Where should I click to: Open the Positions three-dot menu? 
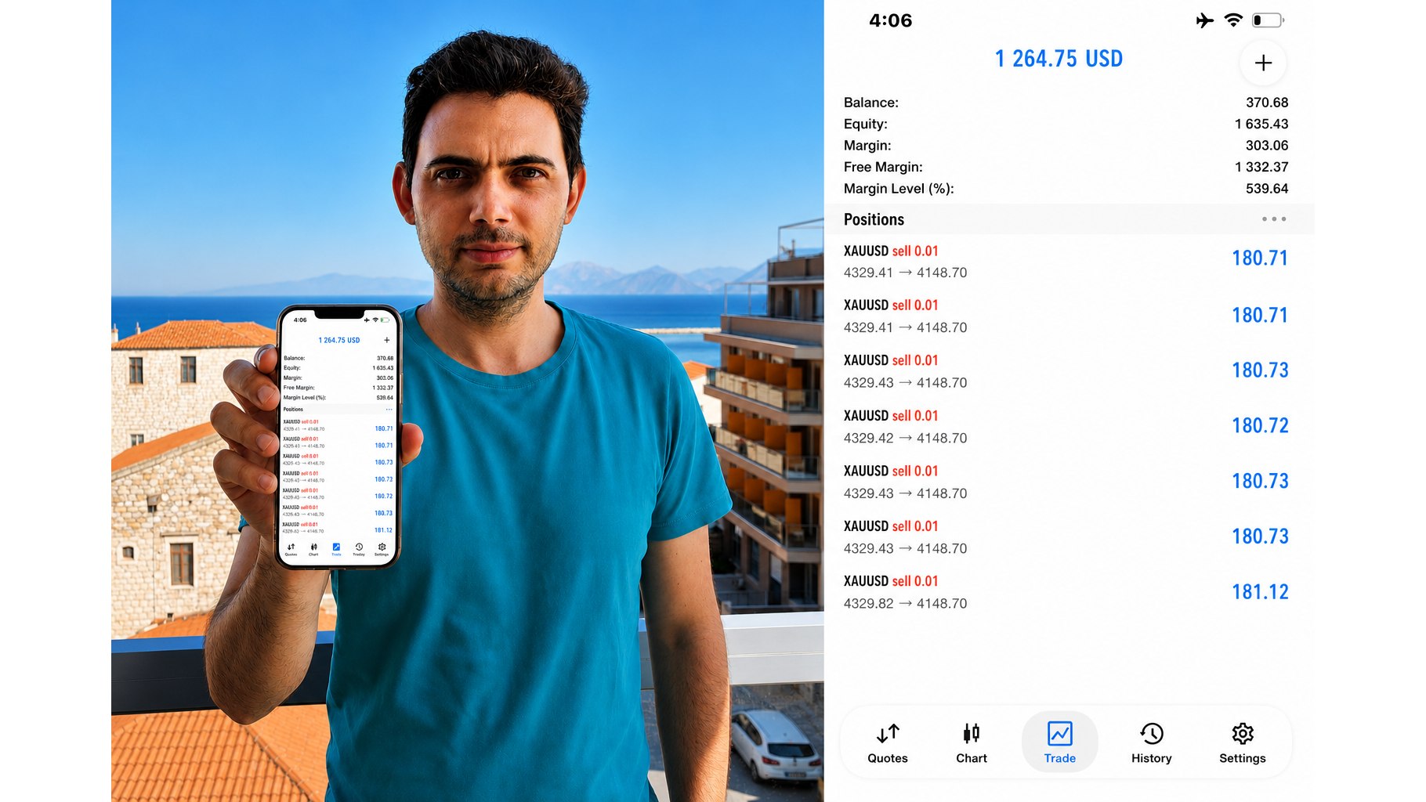pyautogui.click(x=1273, y=219)
